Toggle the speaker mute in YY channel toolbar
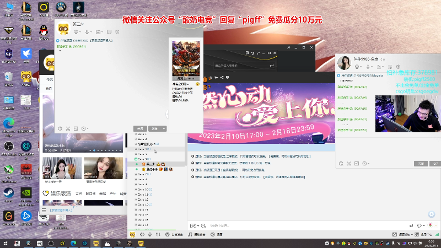 [x=142, y=234]
